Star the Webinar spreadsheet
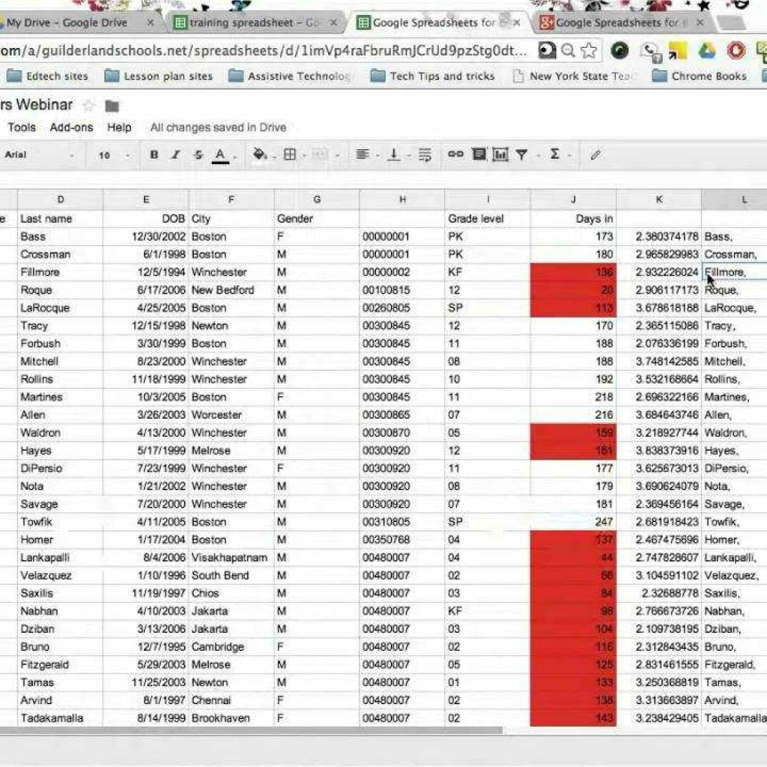 coord(89,106)
